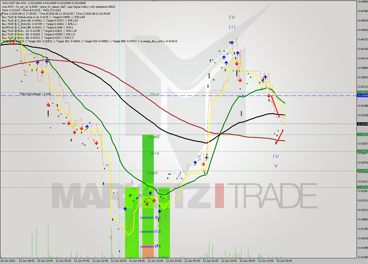Click the '261.8' Fibonacci level label
368x264 pixels.
[154, 94]
